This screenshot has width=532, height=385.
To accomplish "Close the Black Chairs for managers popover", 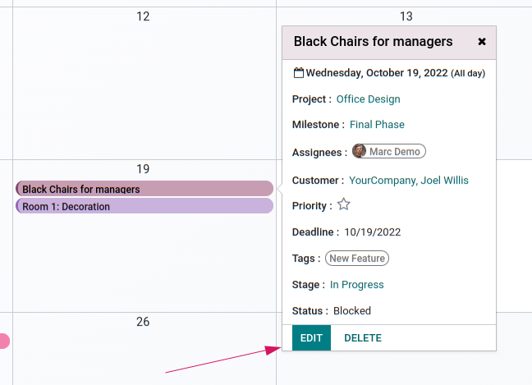I will (481, 42).
